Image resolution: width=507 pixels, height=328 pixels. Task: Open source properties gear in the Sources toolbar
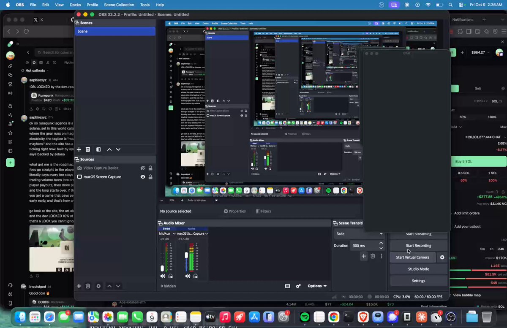coord(98,286)
